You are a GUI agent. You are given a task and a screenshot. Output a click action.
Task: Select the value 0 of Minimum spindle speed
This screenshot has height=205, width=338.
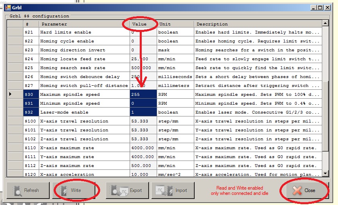click(x=143, y=104)
